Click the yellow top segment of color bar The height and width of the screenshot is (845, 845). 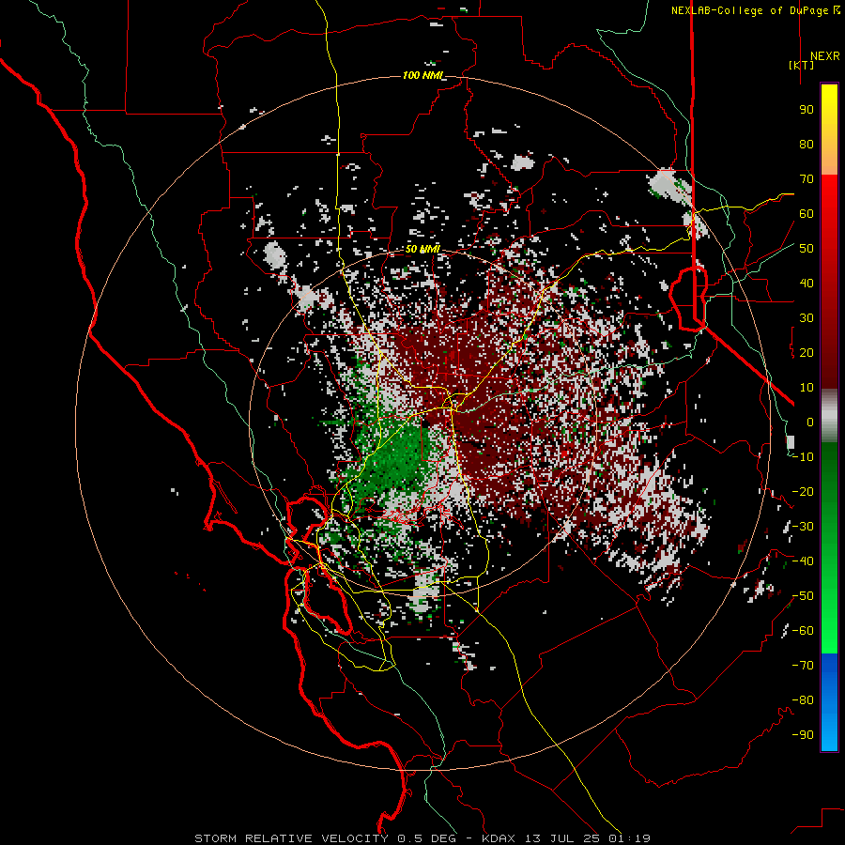coord(829,130)
